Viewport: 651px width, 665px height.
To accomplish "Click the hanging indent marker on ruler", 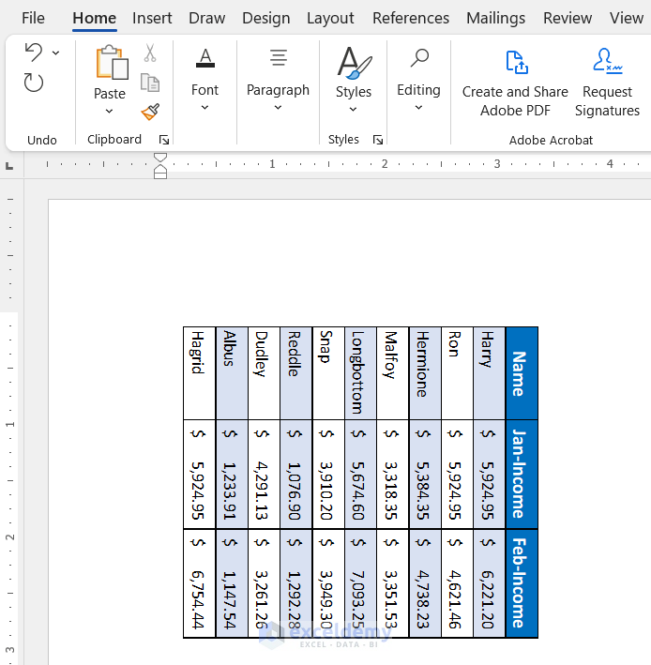I will 160,170.
